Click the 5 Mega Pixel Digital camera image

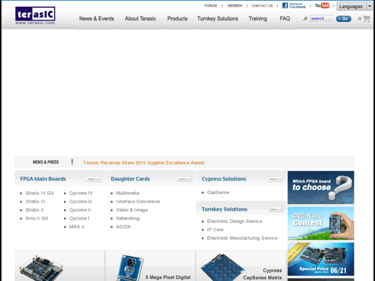pyautogui.click(x=129, y=268)
